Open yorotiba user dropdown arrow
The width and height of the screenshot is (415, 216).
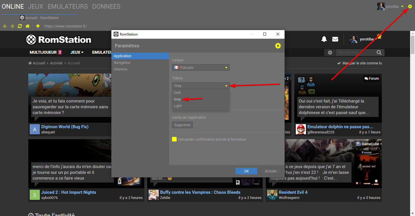(402, 6)
